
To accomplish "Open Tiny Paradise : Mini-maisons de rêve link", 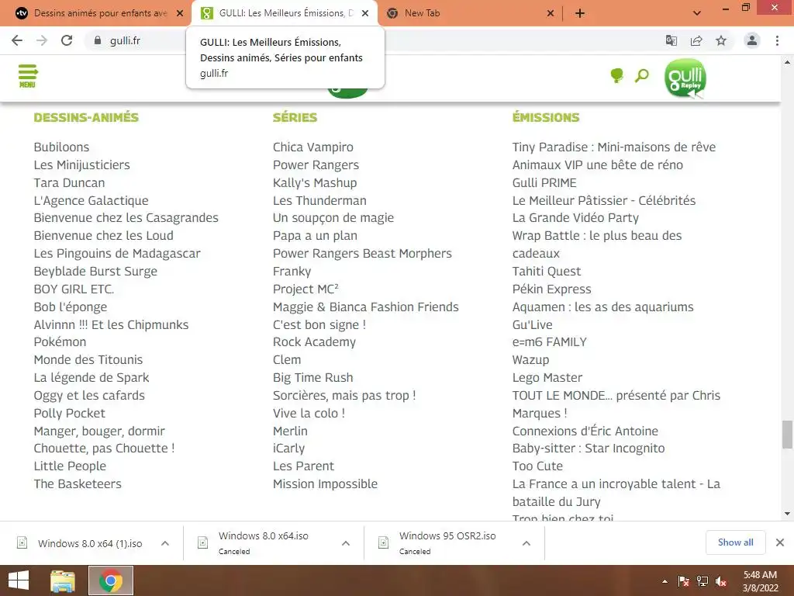I will pos(614,147).
